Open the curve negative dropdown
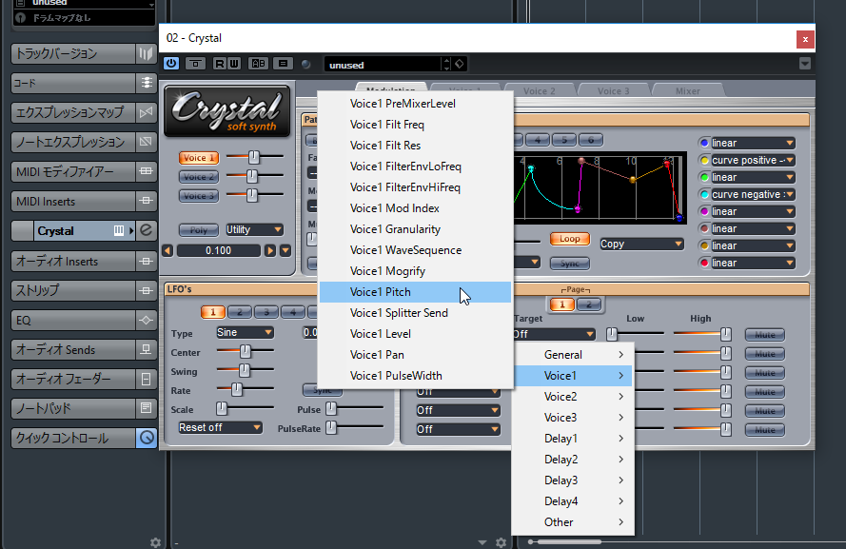This screenshot has height=549, width=846. click(753, 194)
